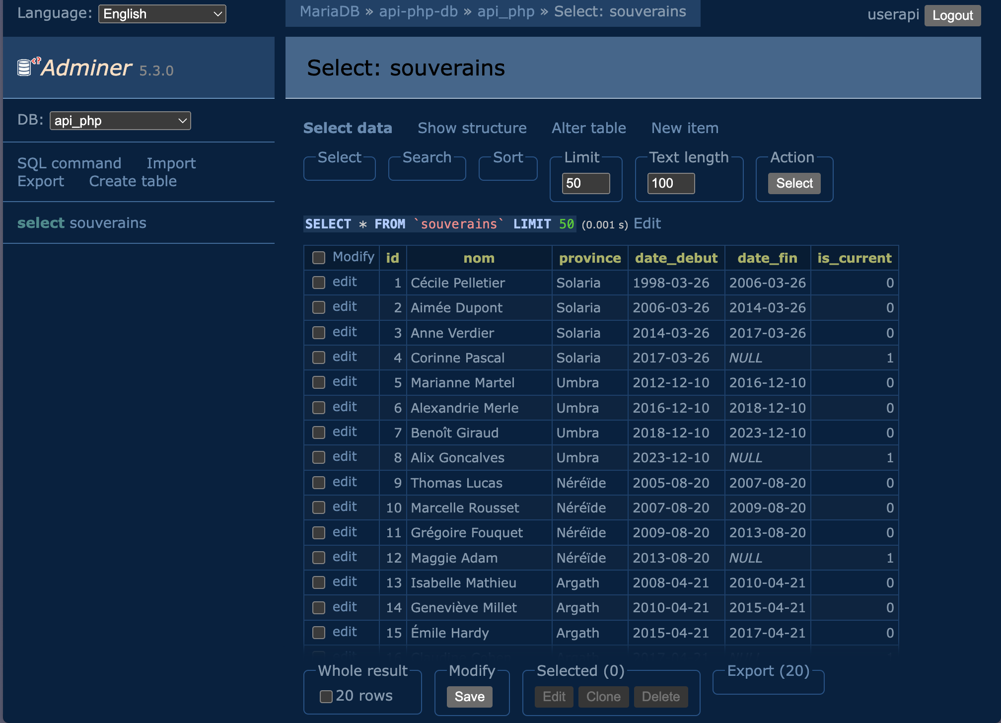Click the Adminer database logo icon
The width and height of the screenshot is (1001, 723).
pos(25,67)
